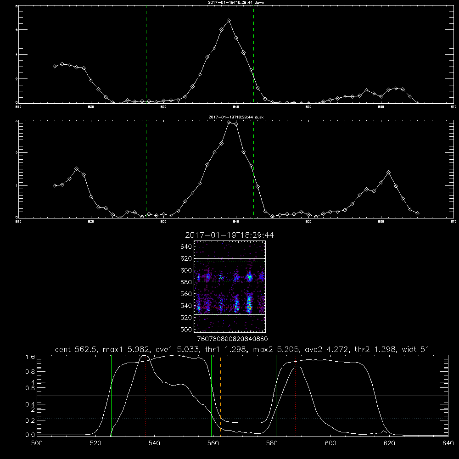459x459 pixels.
Task: Click the '620' x-axis label of bottom plot
Action: (389, 443)
